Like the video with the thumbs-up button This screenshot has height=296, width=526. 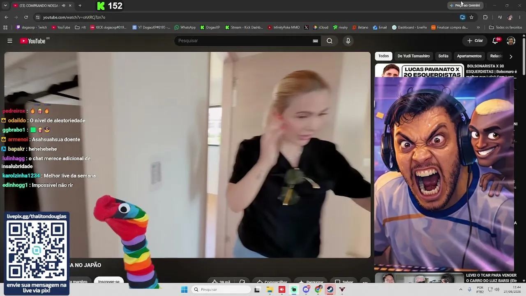221,282
